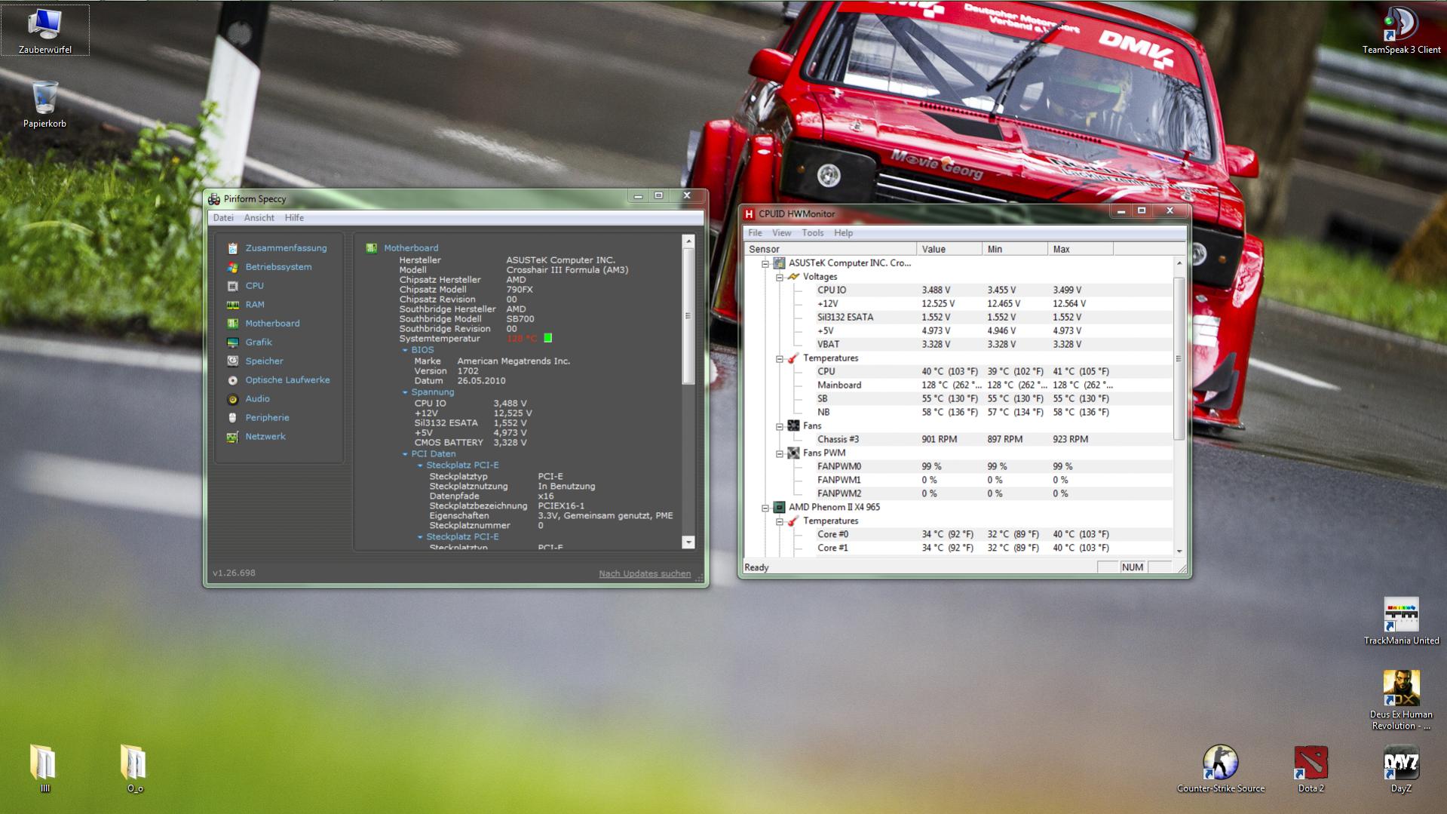Collapse the Fans node in HWMonitor

pos(779,426)
